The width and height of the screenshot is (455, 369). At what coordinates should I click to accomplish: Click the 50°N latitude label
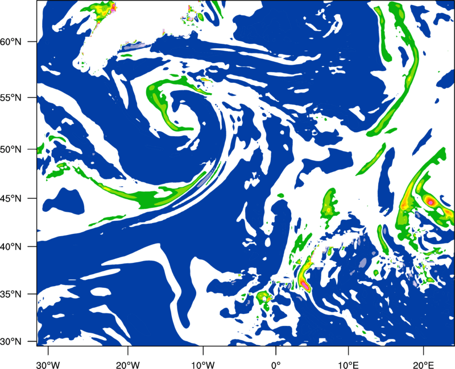(x=11, y=149)
